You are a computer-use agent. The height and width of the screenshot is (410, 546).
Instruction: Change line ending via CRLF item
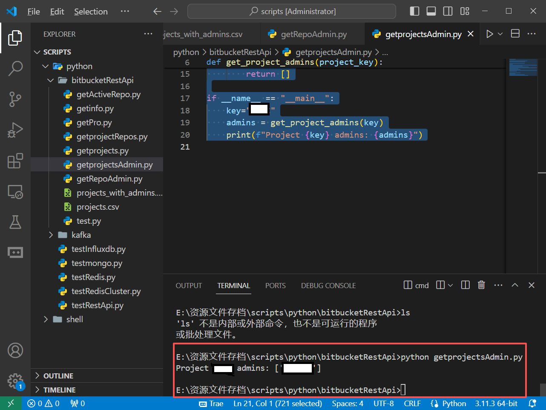point(412,403)
